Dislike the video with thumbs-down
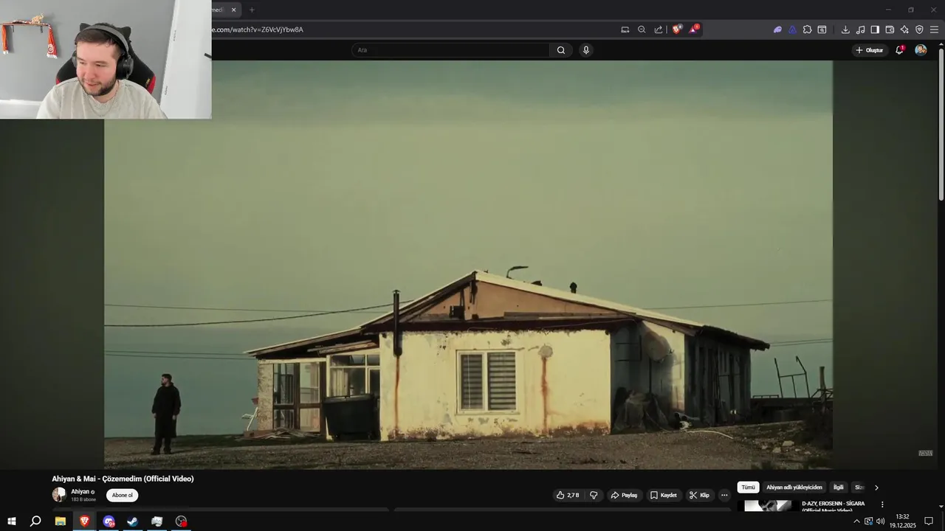The height and width of the screenshot is (531, 945). tap(594, 495)
